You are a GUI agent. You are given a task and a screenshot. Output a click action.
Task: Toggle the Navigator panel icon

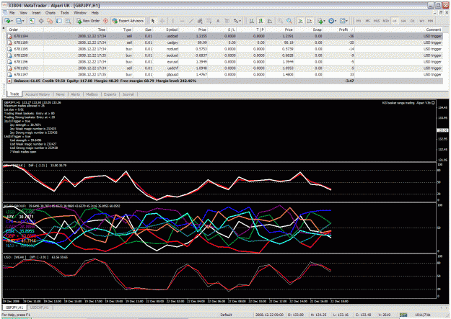(x=50, y=21)
